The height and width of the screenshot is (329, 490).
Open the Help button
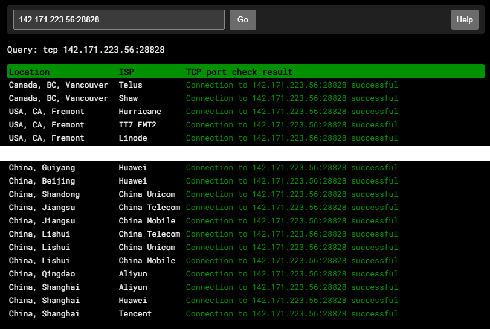pyautogui.click(x=464, y=19)
